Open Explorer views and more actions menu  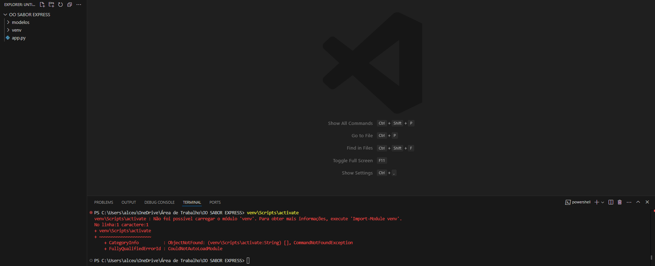point(79,5)
